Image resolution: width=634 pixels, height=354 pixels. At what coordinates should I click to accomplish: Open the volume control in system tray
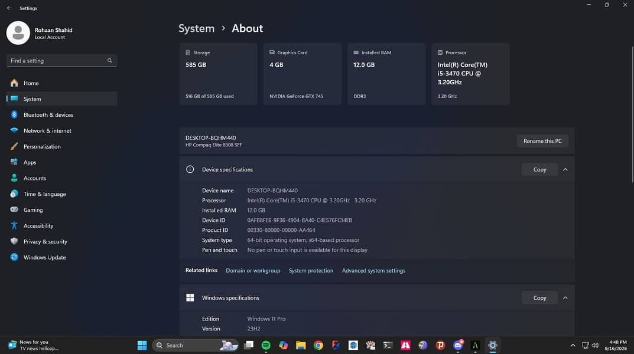595,345
